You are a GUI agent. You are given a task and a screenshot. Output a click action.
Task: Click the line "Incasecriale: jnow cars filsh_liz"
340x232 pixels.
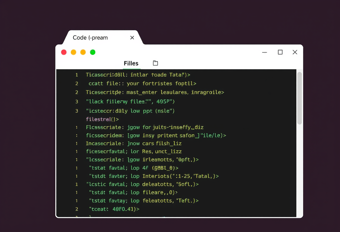point(134,144)
